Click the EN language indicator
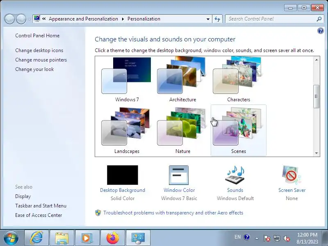The image size is (328, 246). (237, 237)
